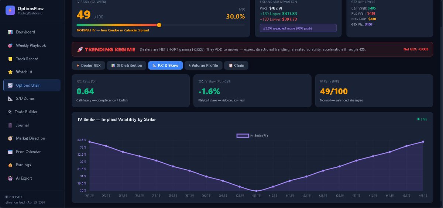The image size is (443, 208).
Task: Select Options Chain in sidebar
Action: coord(32,85)
